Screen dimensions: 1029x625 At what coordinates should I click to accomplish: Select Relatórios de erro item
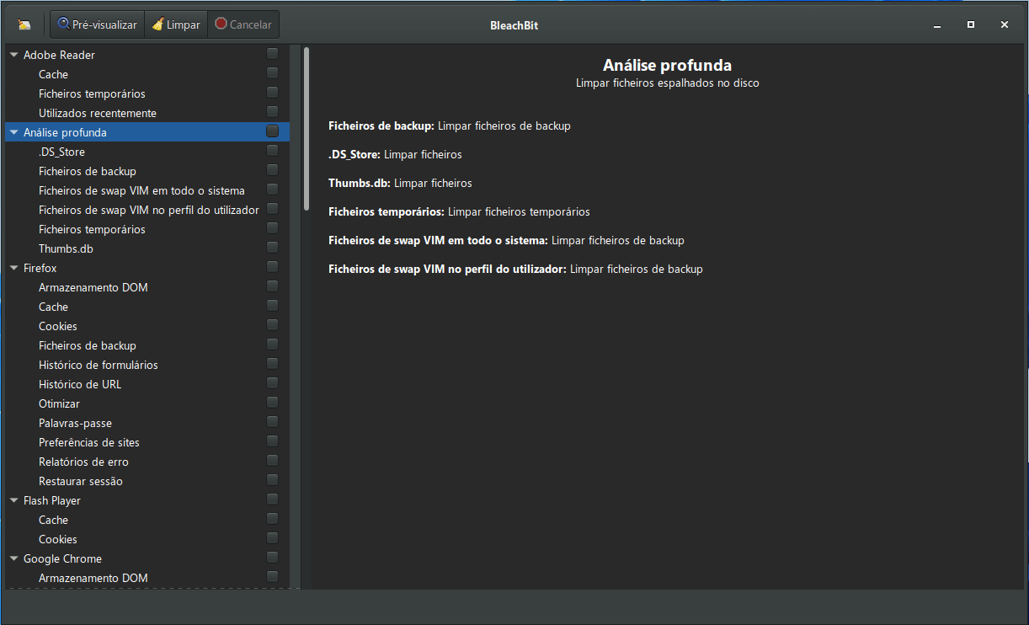(x=147, y=462)
